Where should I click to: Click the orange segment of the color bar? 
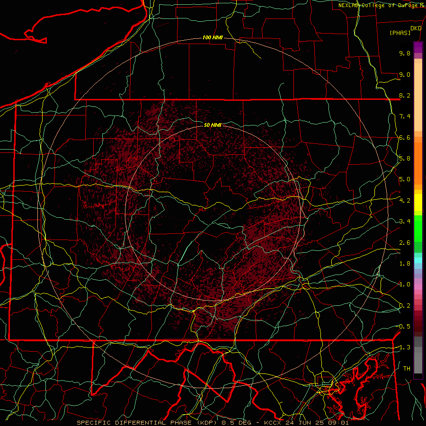tap(418, 164)
